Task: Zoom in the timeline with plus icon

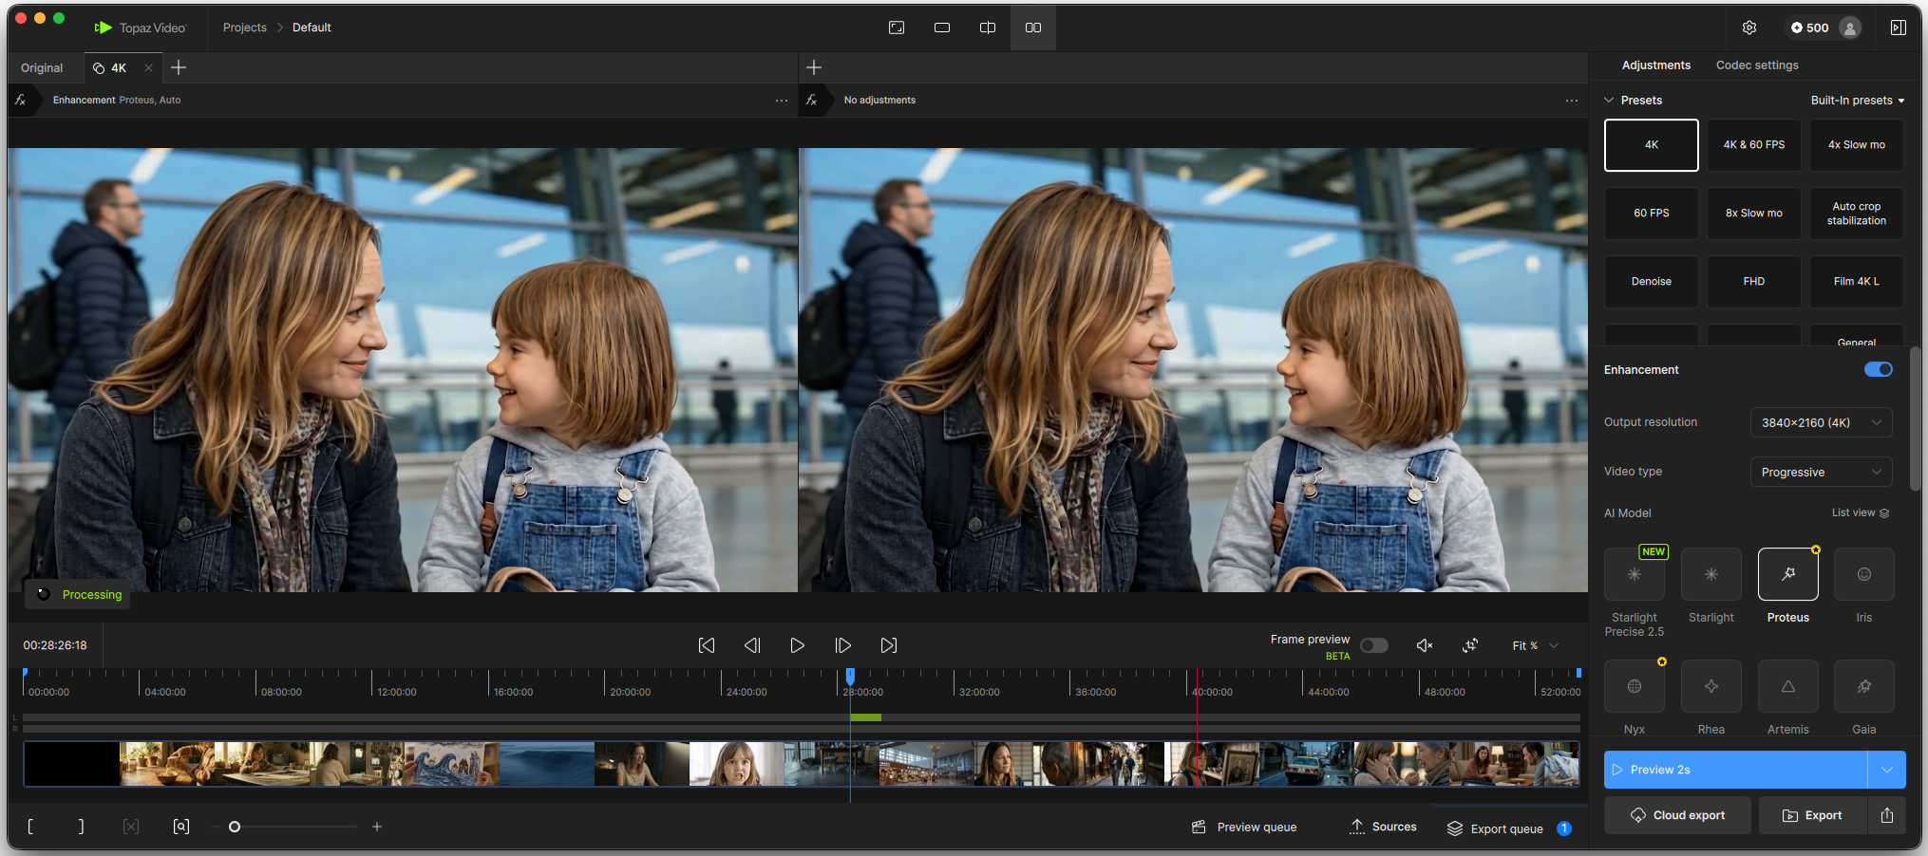Action: [377, 827]
